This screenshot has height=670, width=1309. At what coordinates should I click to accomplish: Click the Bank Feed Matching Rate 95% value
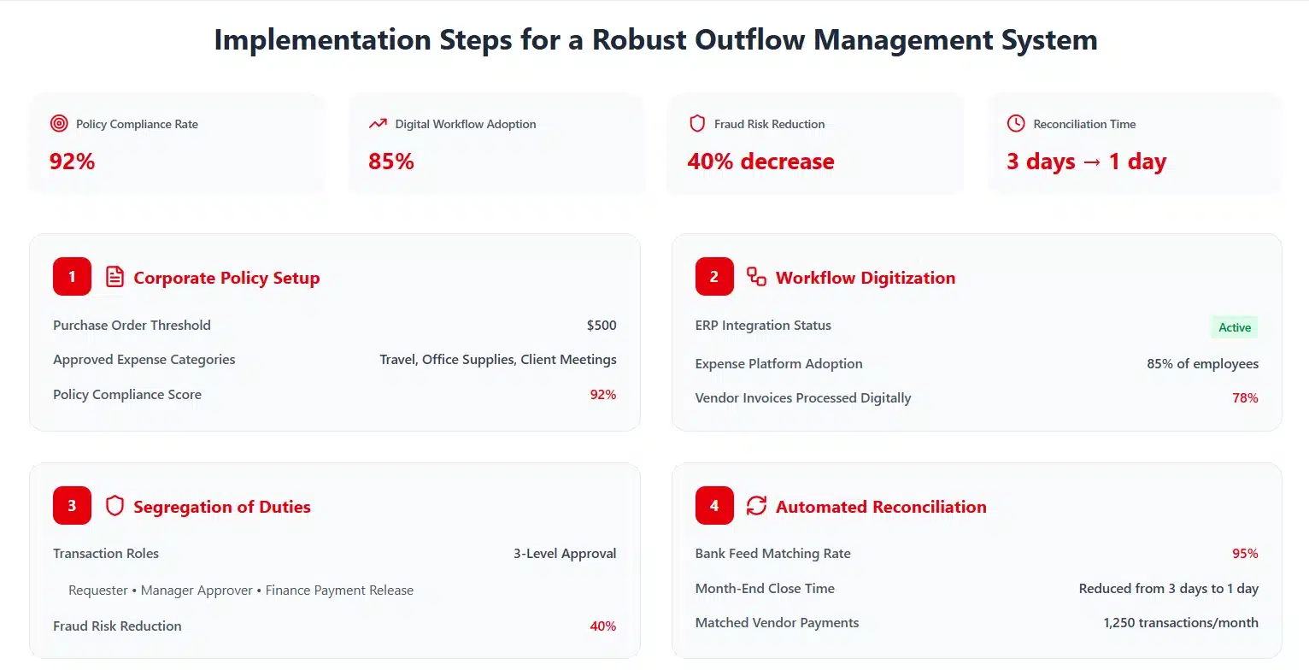coord(1246,553)
